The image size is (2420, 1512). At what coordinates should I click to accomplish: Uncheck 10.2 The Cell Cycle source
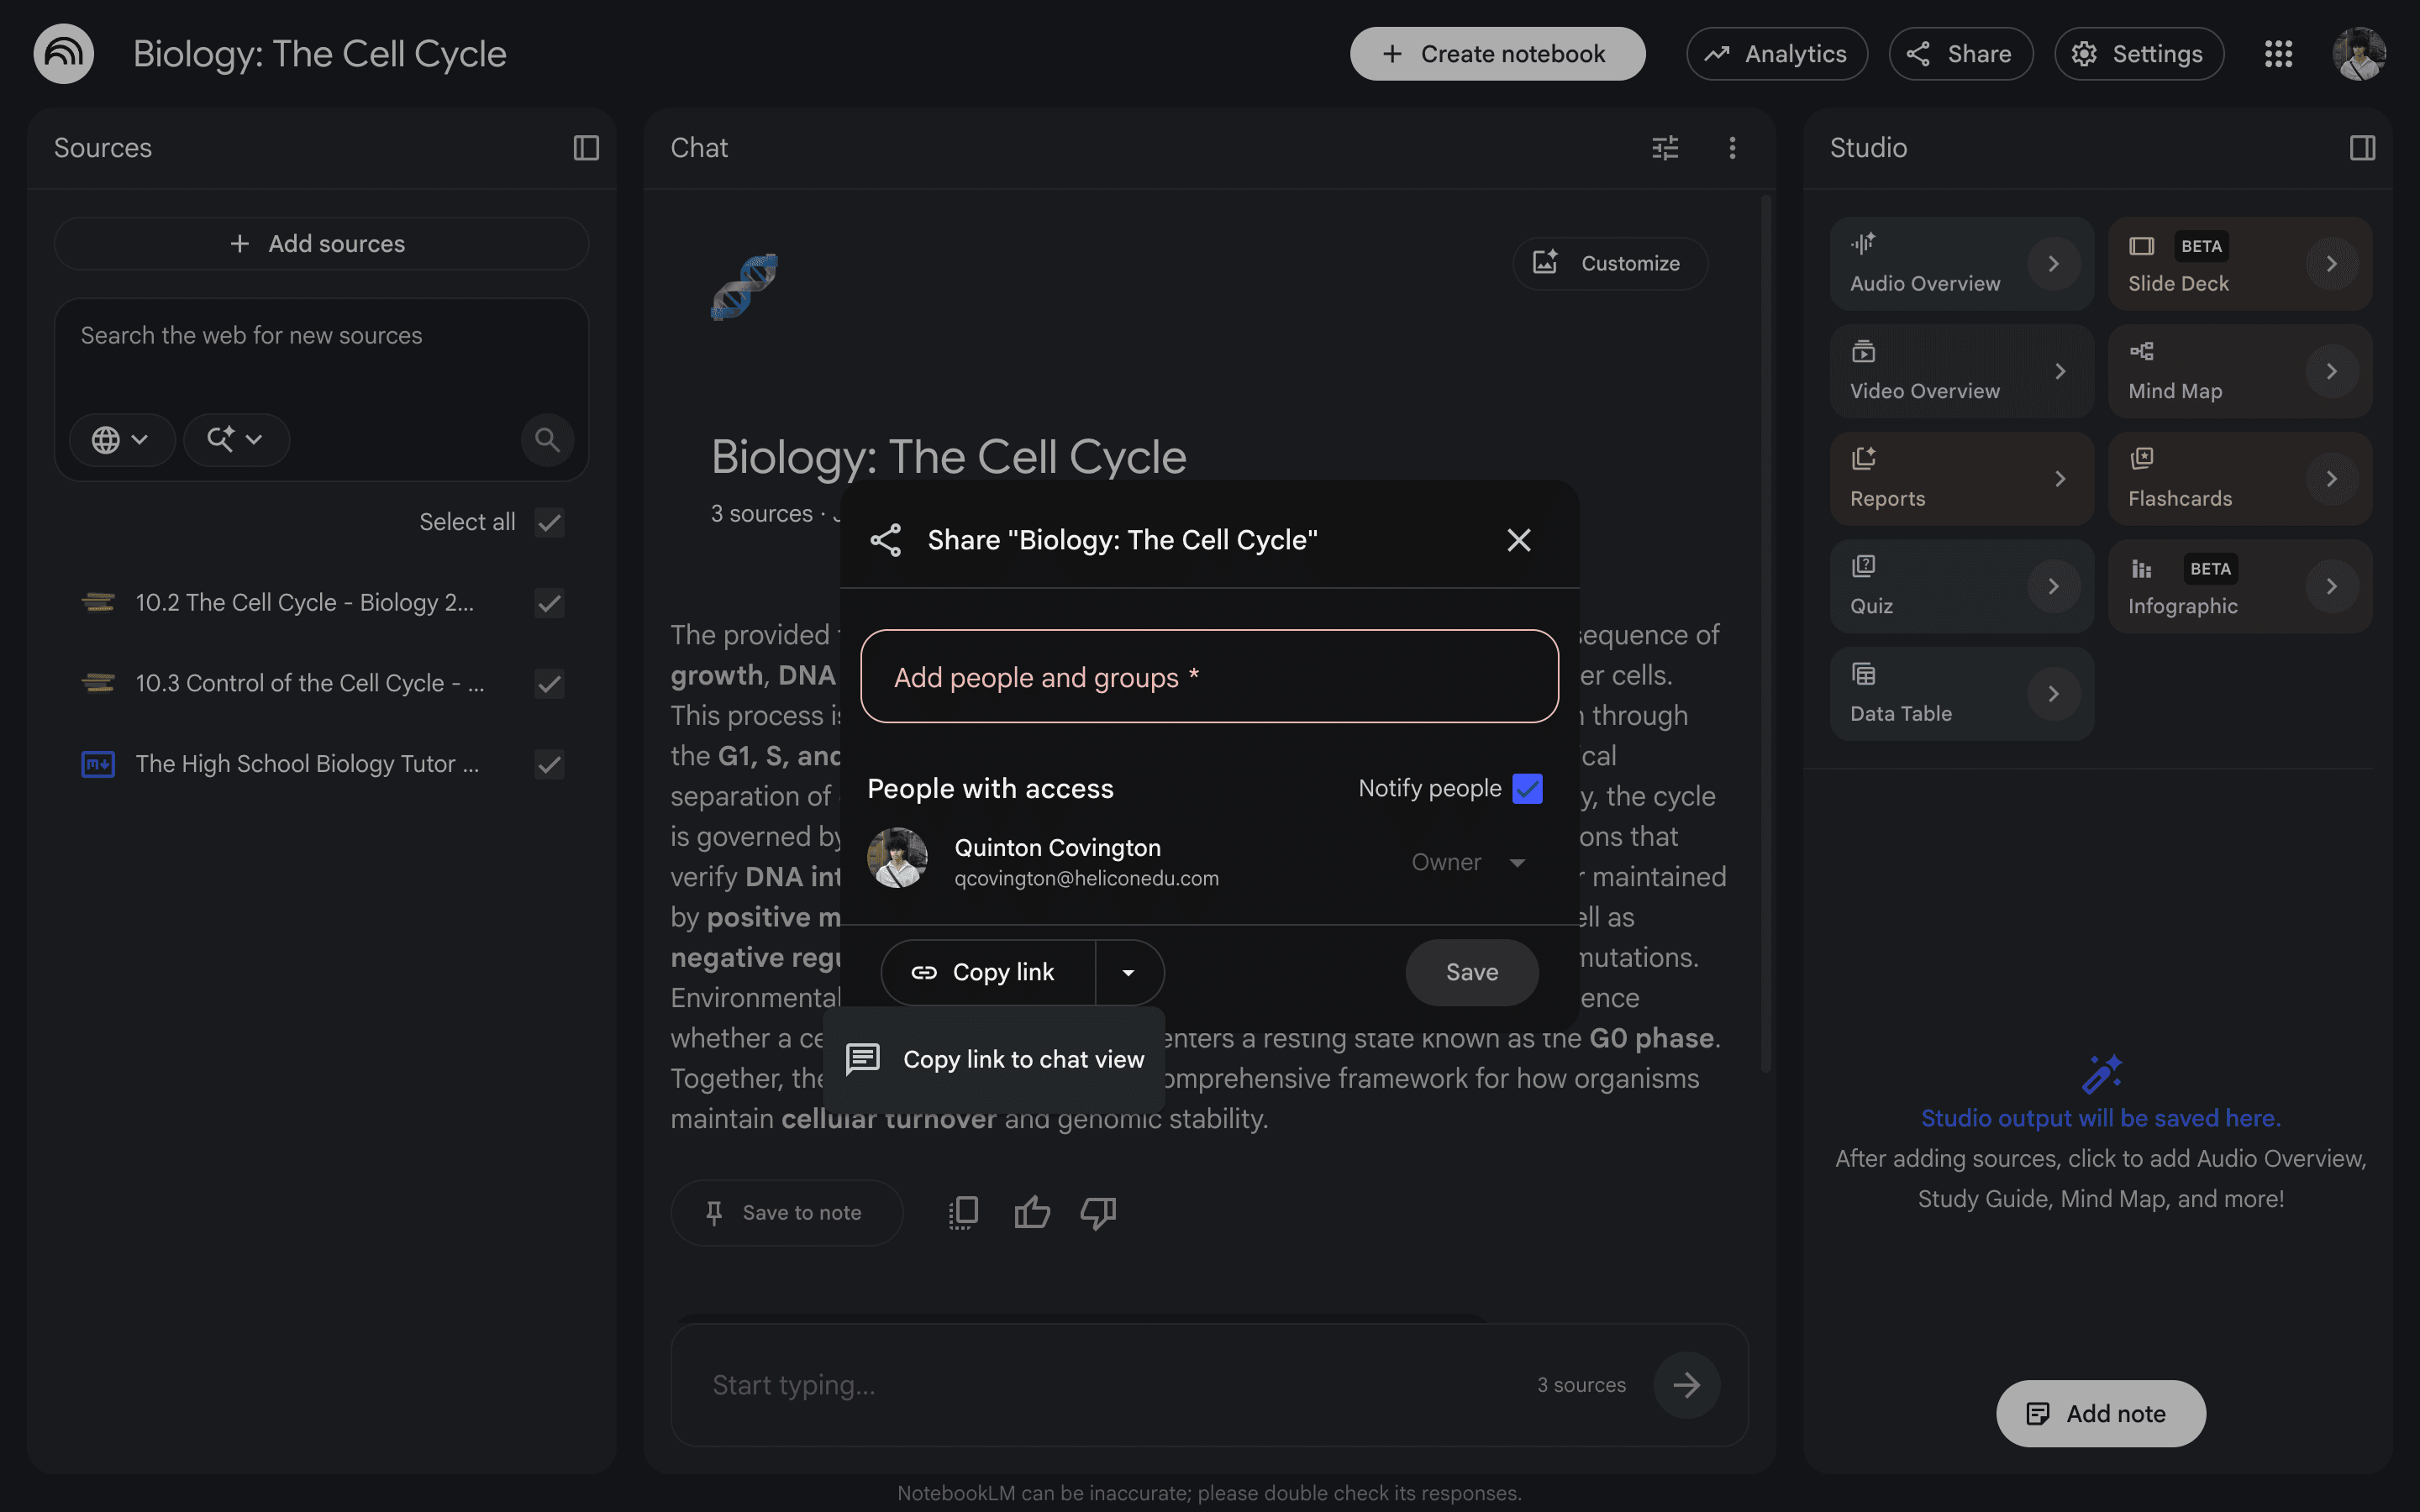click(549, 603)
